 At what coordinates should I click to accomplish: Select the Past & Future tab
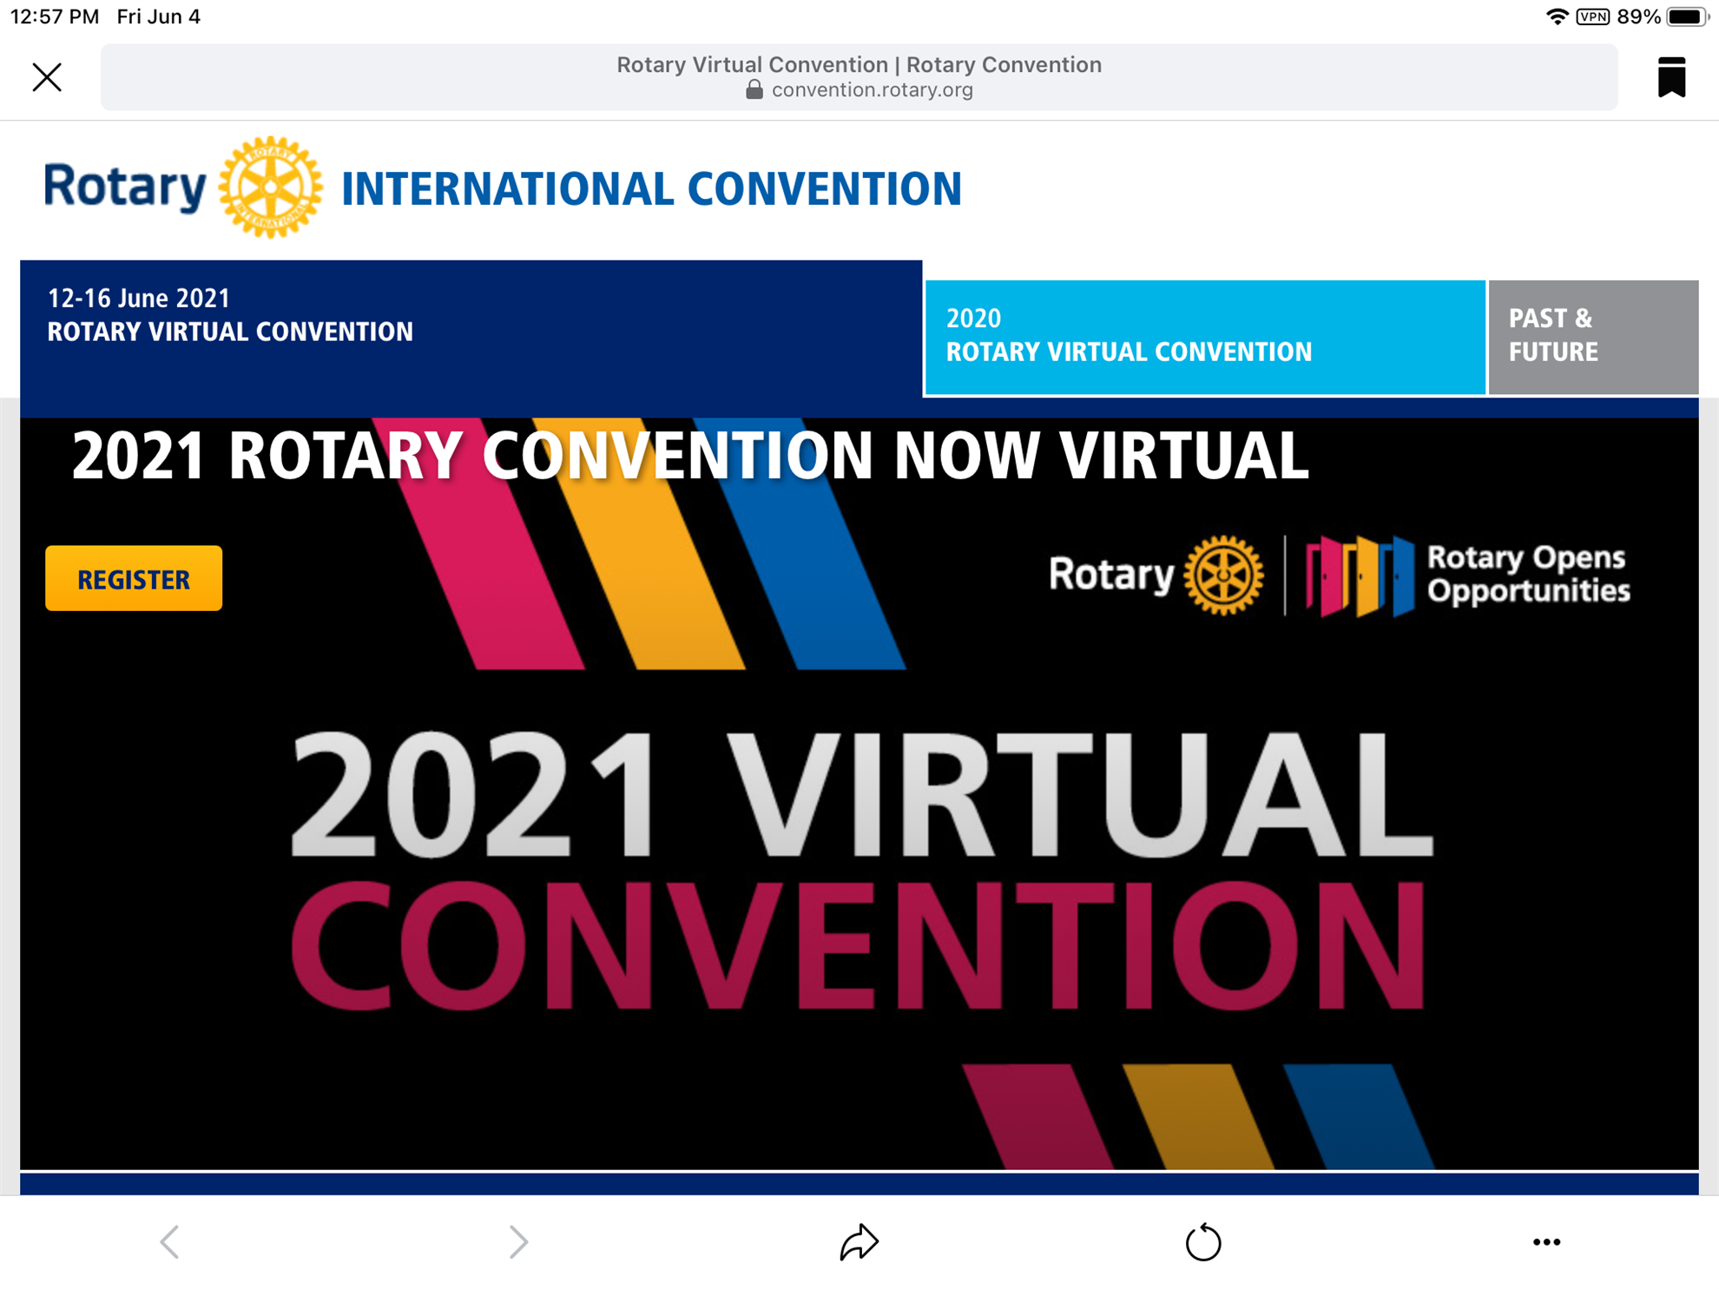click(x=1592, y=337)
